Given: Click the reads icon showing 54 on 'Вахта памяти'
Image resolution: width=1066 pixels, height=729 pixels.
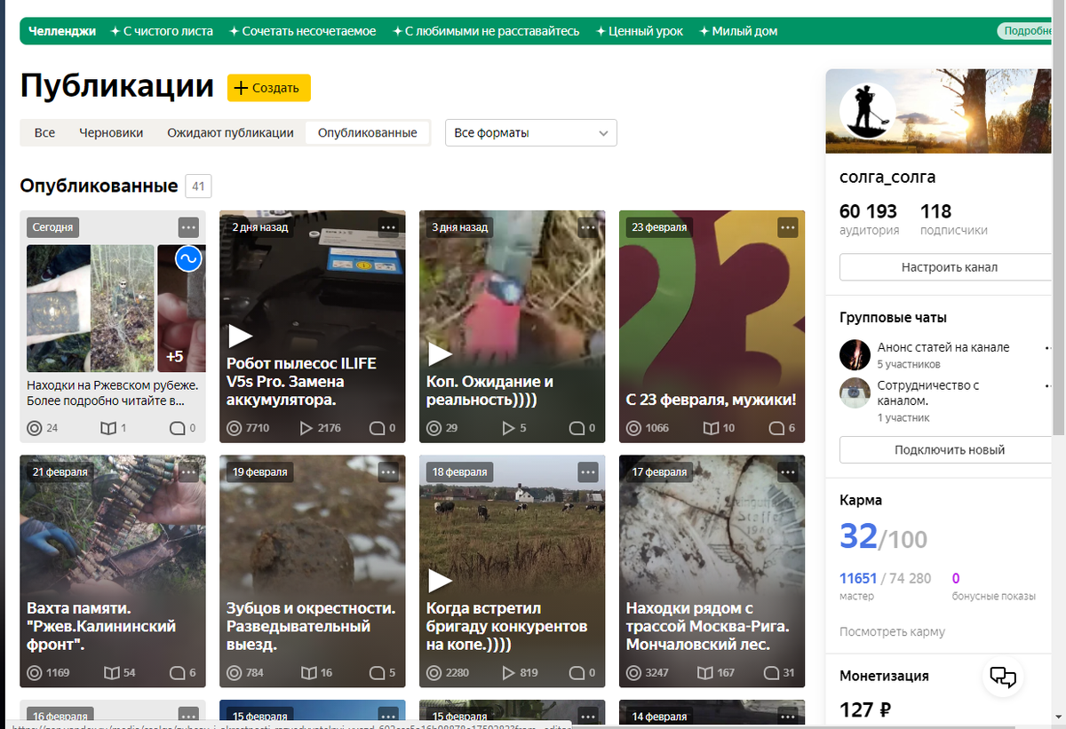Looking at the screenshot, I should point(110,672).
